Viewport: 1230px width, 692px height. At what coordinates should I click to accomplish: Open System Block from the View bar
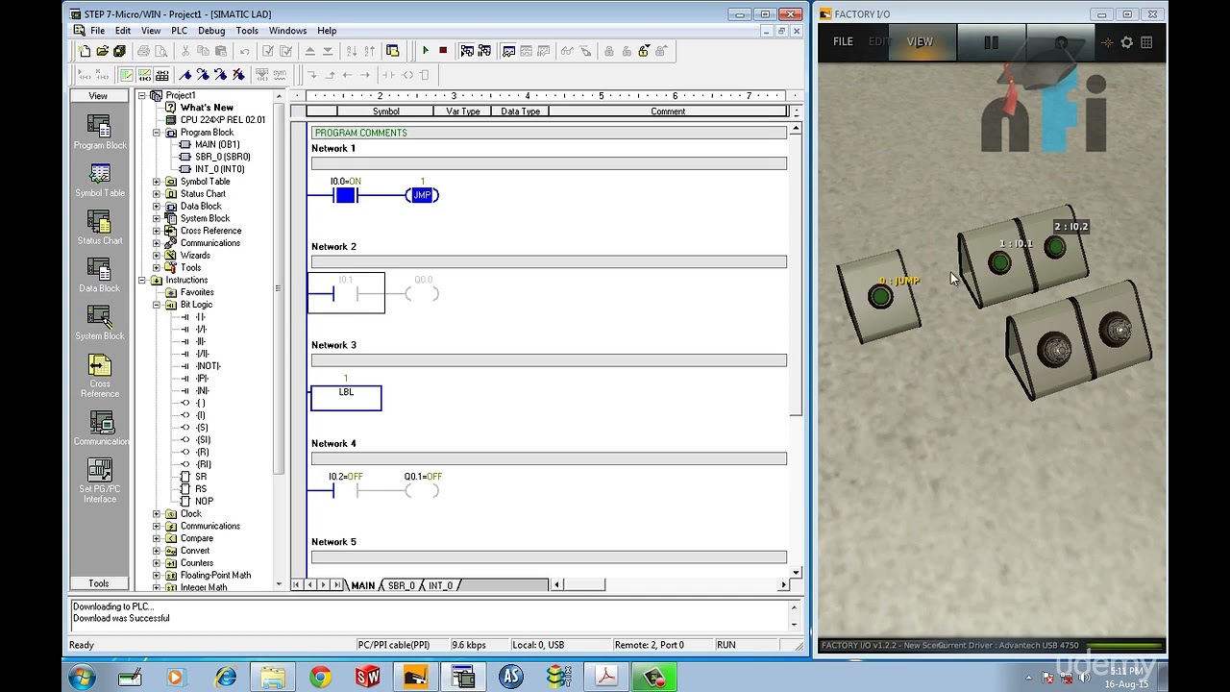100,324
